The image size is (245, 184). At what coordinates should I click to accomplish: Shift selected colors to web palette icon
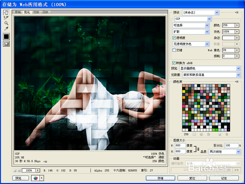pos(201,134)
